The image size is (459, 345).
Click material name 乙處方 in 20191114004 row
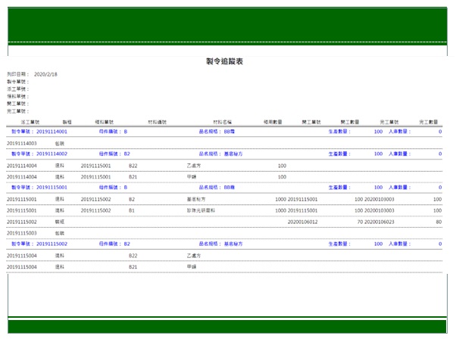click(x=194, y=166)
